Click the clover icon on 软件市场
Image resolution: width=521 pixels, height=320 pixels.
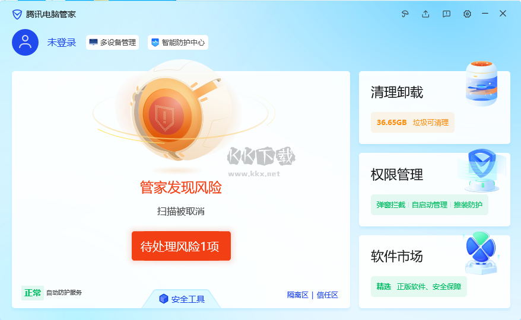click(x=481, y=252)
